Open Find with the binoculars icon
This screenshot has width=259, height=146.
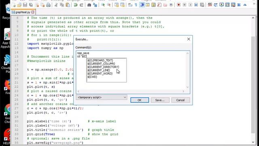[x=89, y=5]
